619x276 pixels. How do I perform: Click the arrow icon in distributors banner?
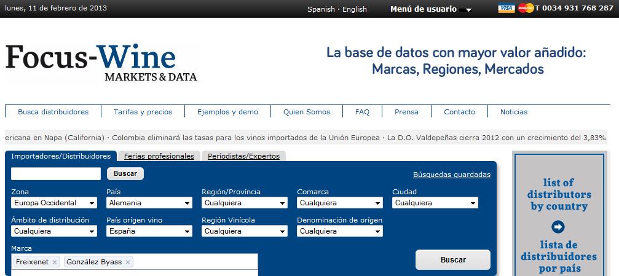(x=558, y=227)
